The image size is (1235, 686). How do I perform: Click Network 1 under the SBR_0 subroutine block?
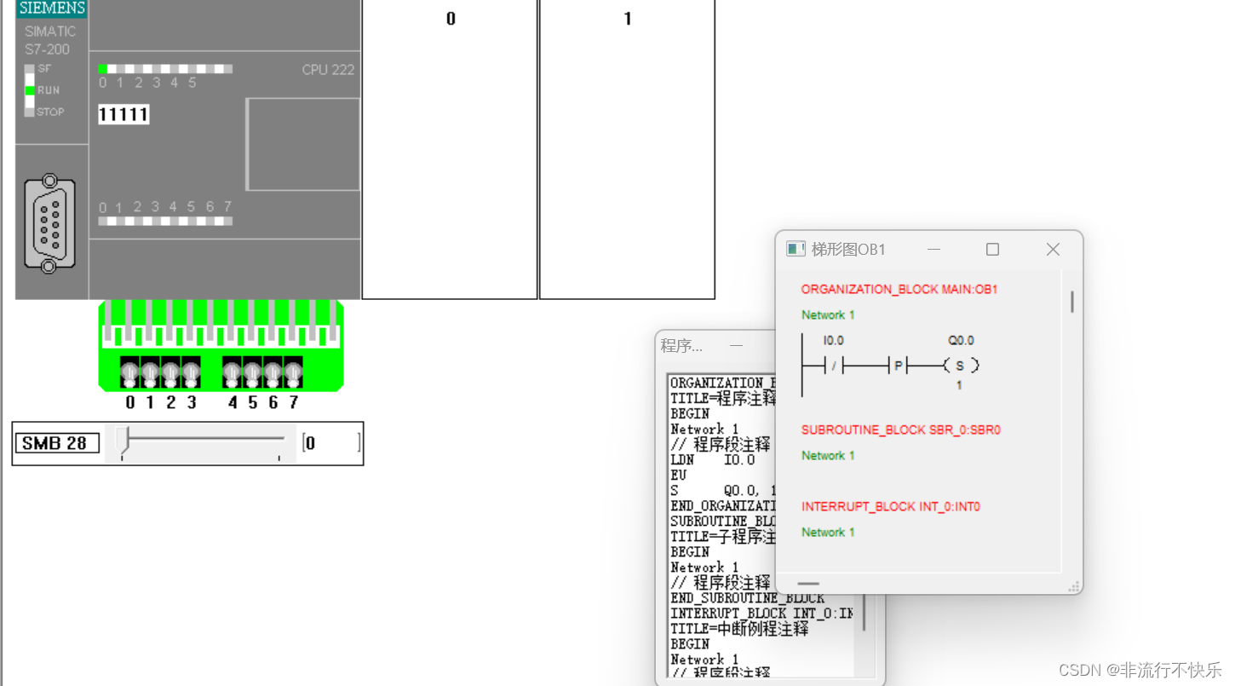828,456
